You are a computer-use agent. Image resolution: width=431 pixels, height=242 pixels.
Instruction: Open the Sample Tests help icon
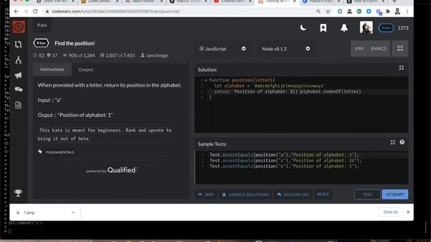(402, 142)
